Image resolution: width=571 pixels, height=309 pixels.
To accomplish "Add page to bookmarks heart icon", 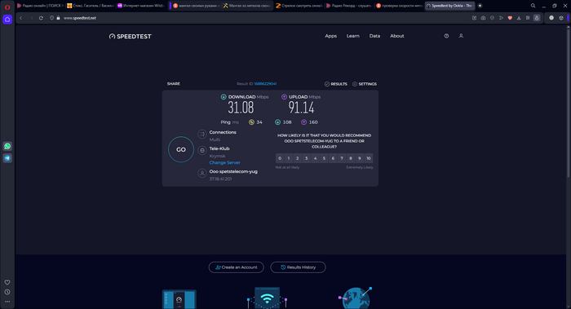I will 510,18.
